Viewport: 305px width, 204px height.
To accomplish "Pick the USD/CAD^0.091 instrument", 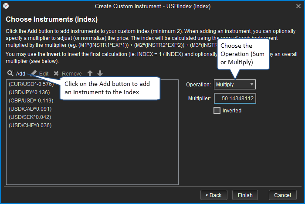I will point(30,109).
